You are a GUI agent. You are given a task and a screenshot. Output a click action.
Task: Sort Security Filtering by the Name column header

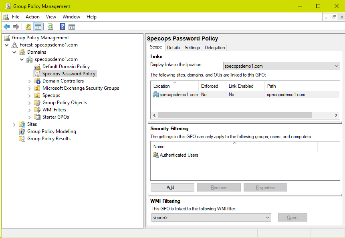pyautogui.click(x=234, y=147)
